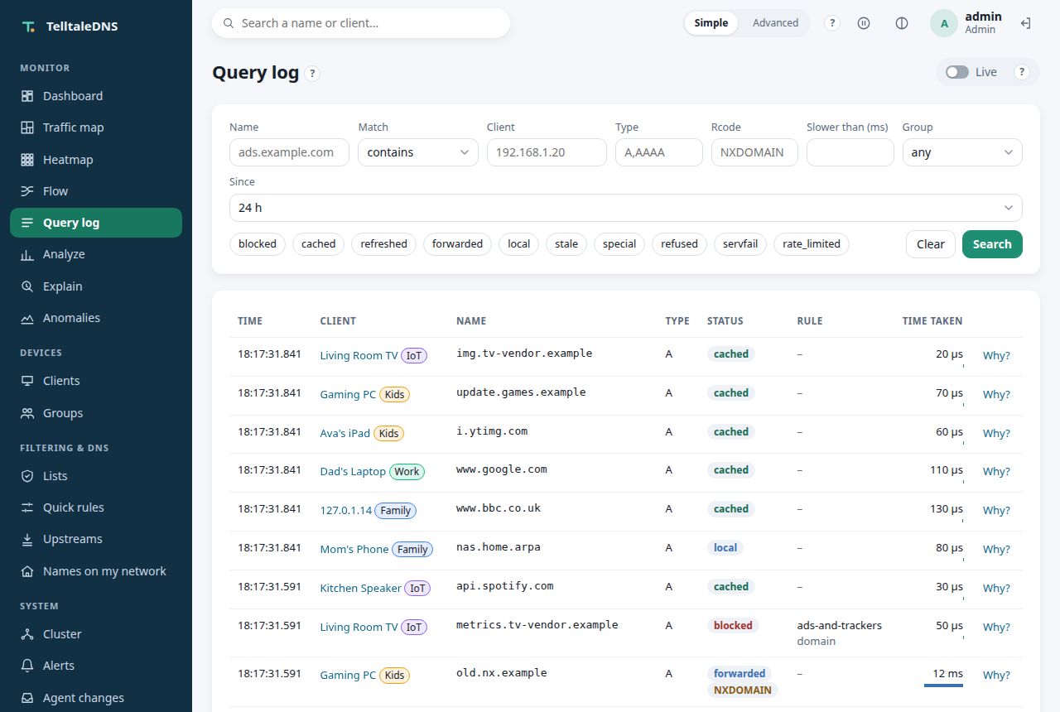Click the logout icon beside admin
The height and width of the screenshot is (712, 1060).
(x=1025, y=23)
